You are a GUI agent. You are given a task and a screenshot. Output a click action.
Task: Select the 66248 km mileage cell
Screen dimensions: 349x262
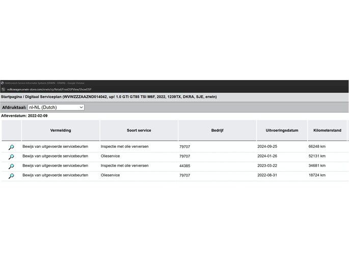(x=317, y=147)
